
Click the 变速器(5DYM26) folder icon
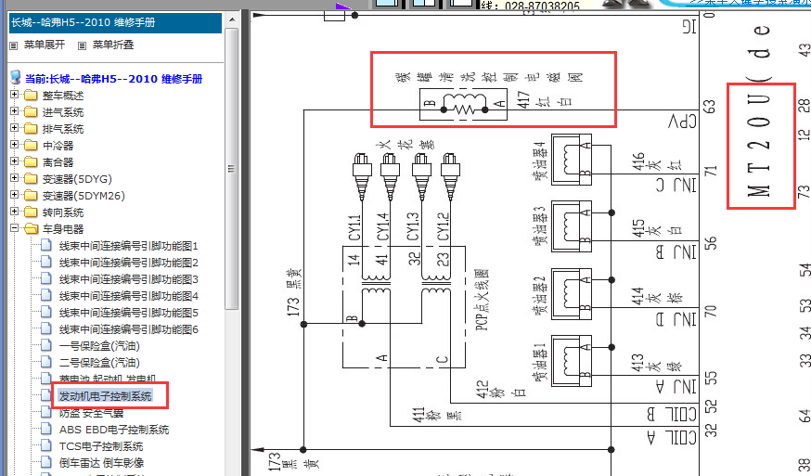pyautogui.click(x=31, y=195)
